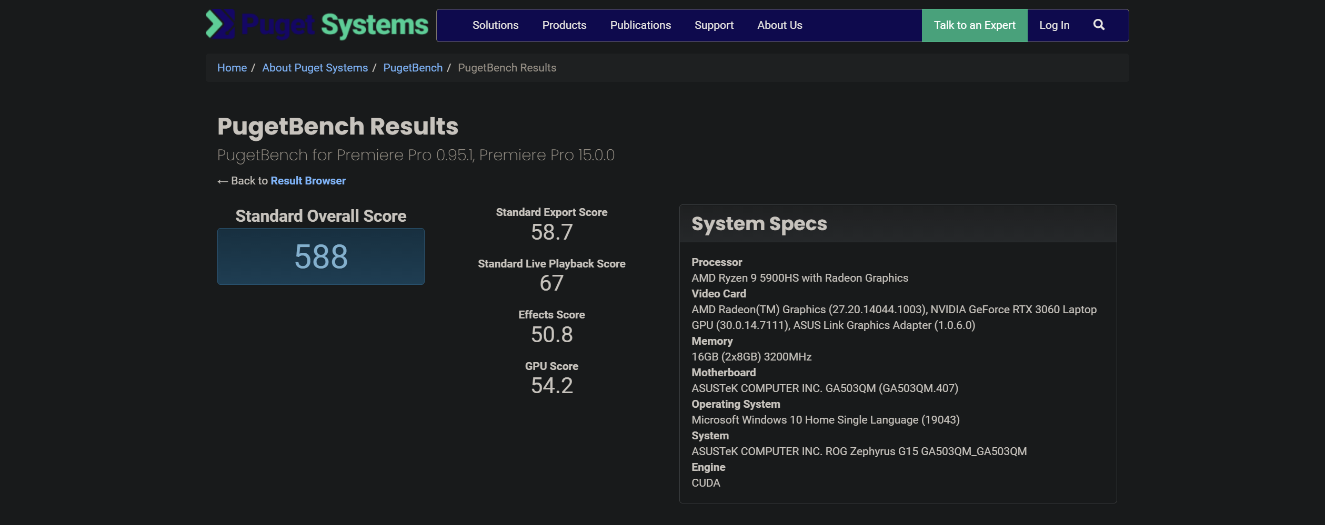This screenshot has height=525, width=1325.
Task: Click the Effects Score value 50.8
Action: (551, 335)
